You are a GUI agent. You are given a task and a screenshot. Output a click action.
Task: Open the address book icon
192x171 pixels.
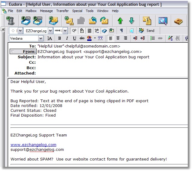point(178,21)
